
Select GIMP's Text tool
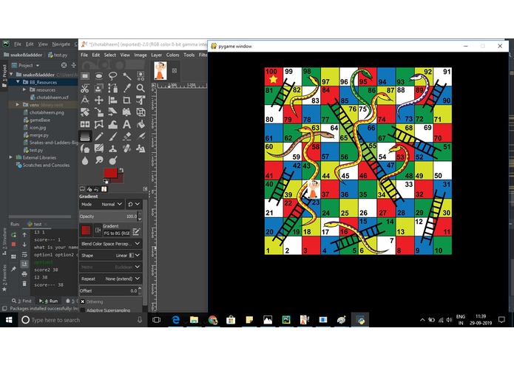click(127, 124)
